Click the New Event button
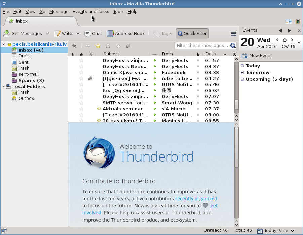This screenshot has width=303, height=235. point(257,56)
